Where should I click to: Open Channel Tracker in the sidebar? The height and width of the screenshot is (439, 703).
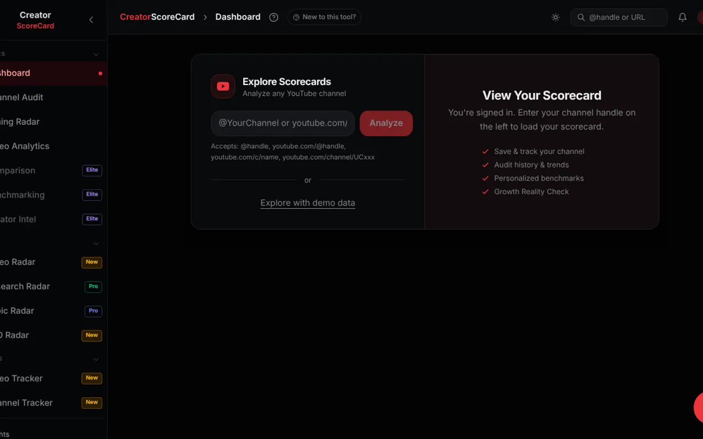pos(51,403)
